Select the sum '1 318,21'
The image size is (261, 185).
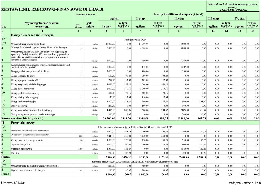click(201, 157)
